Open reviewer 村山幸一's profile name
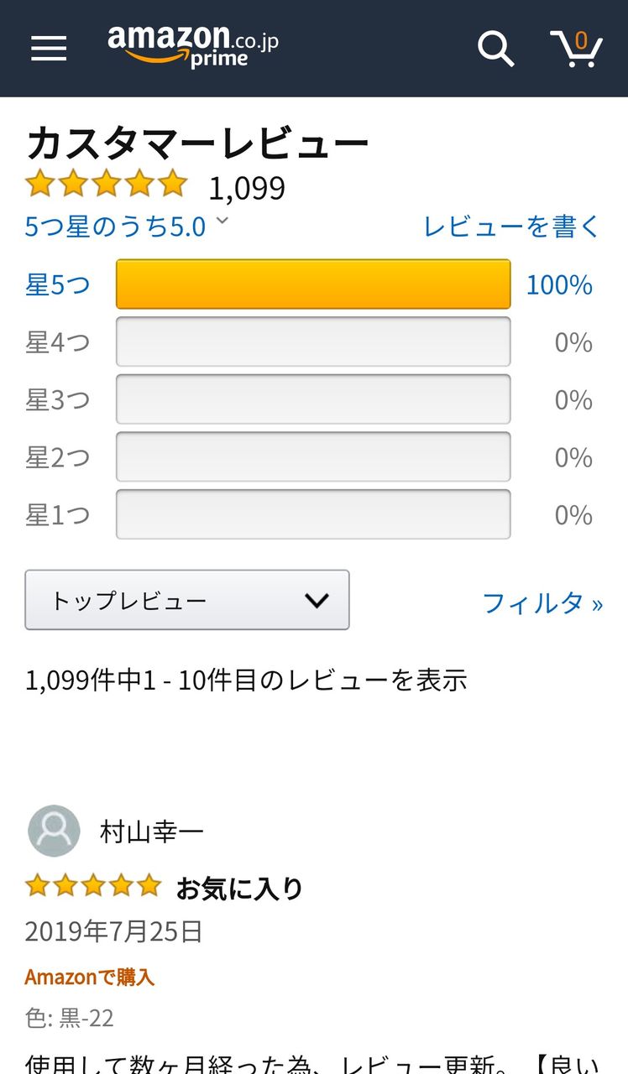This screenshot has height=1074, width=628. (x=151, y=832)
